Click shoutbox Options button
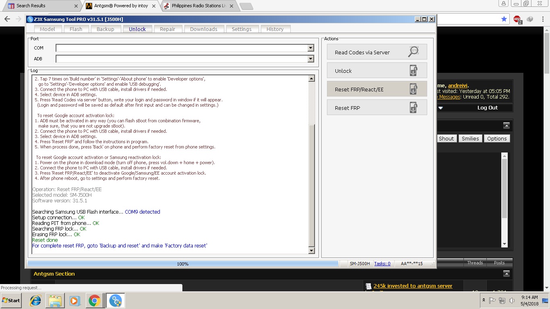550x309 pixels. [x=497, y=138]
